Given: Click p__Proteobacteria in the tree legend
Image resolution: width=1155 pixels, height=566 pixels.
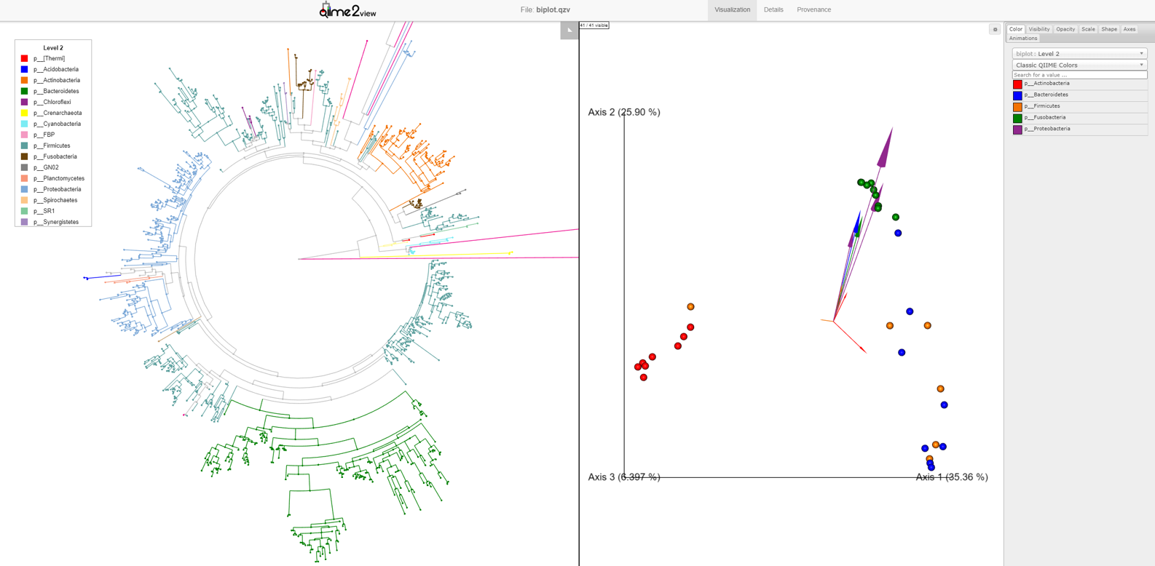Looking at the screenshot, I should pos(58,189).
